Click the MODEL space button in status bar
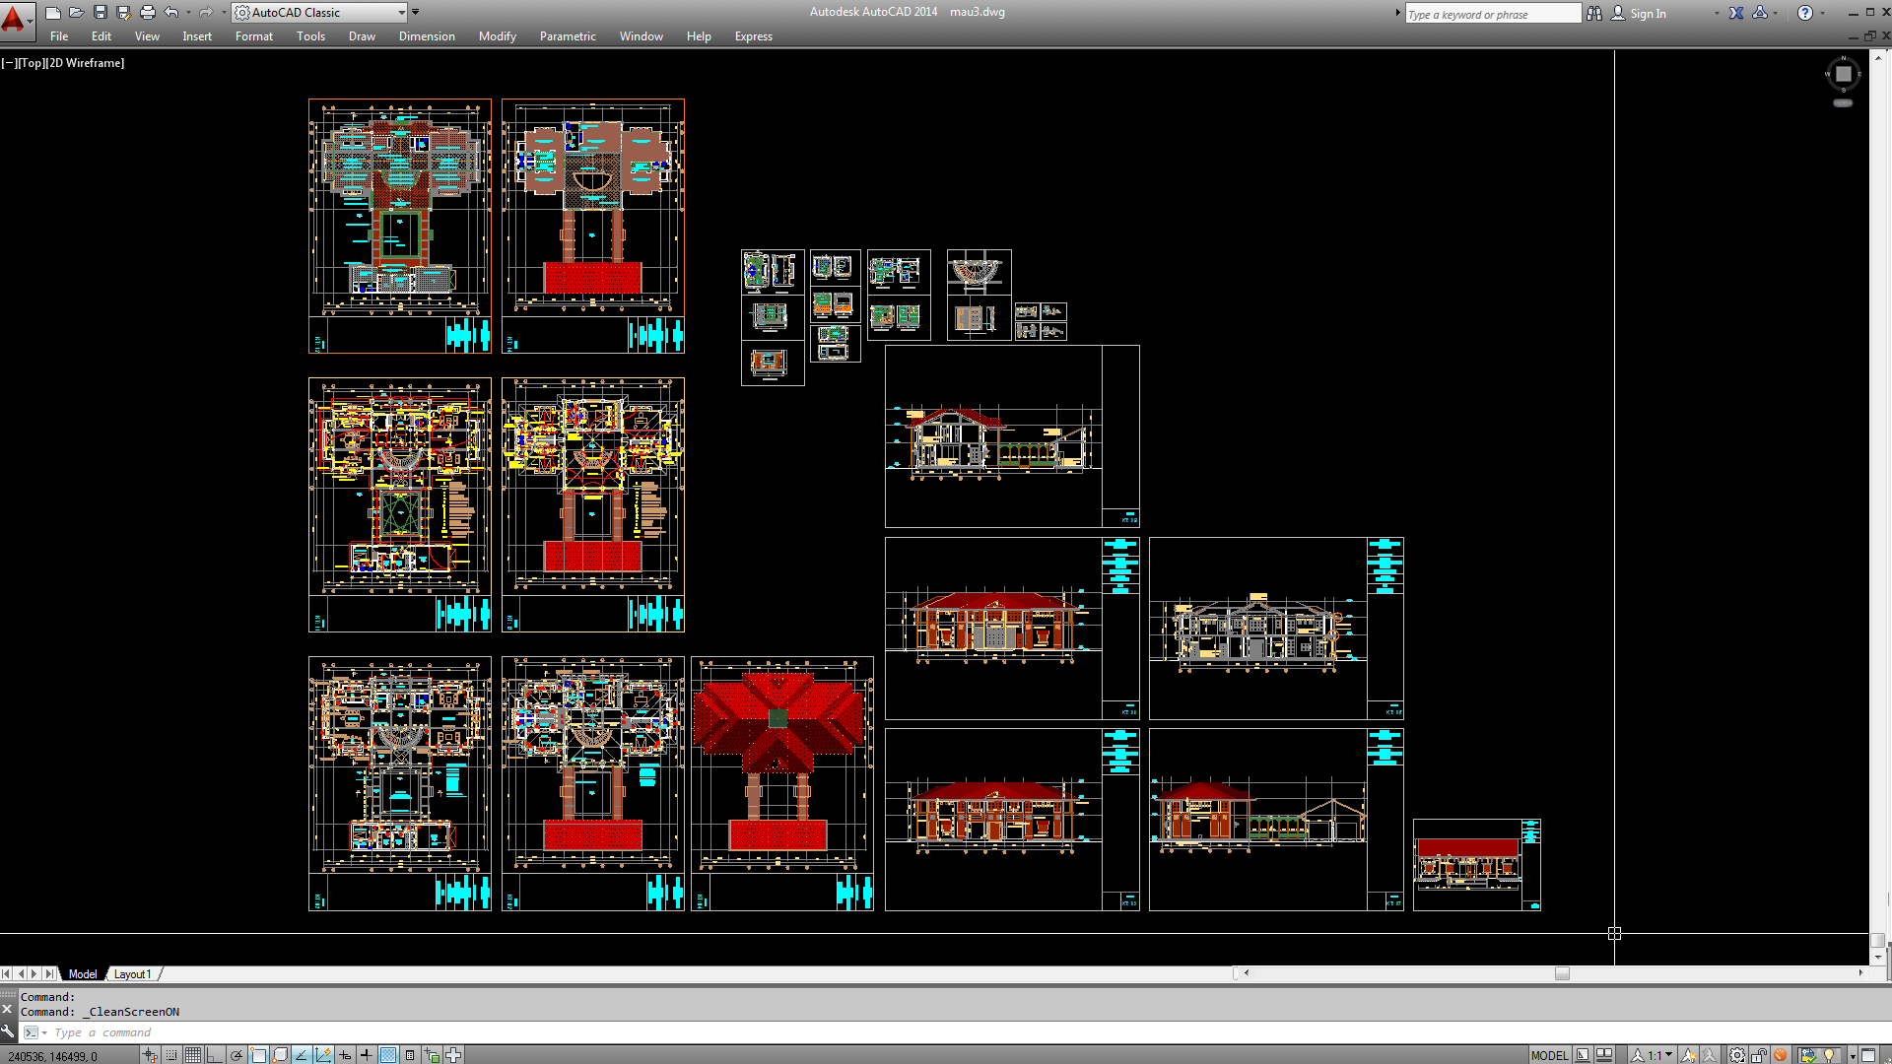 click(x=1549, y=1055)
